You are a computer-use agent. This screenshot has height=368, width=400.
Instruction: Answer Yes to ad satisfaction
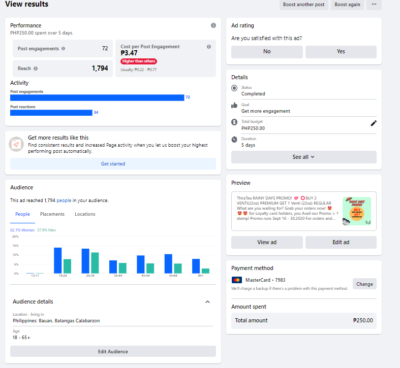click(341, 52)
